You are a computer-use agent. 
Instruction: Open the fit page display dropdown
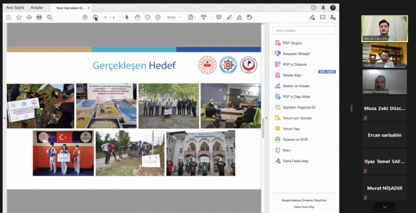pyautogui.click(x=192, y=17)
